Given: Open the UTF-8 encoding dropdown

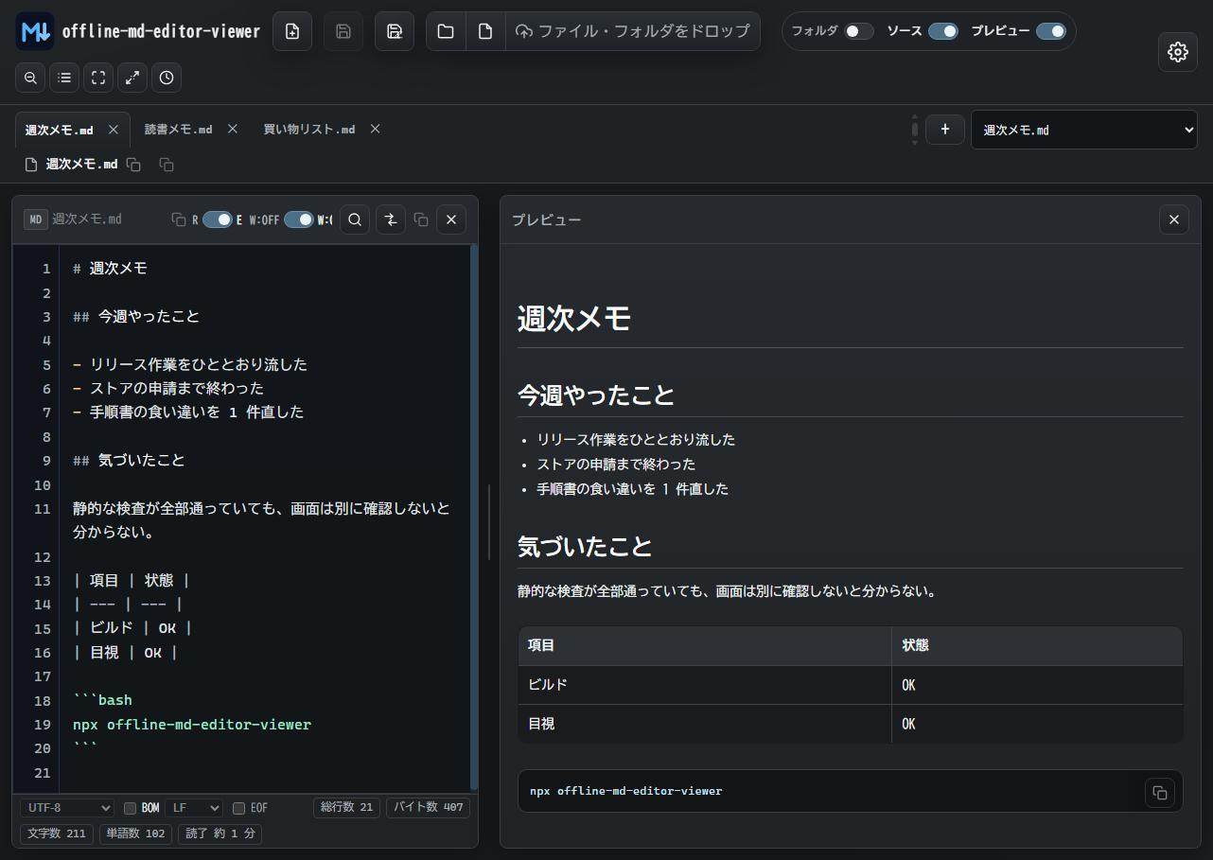Looking at the screenshot, I should [x=67, y=808].
